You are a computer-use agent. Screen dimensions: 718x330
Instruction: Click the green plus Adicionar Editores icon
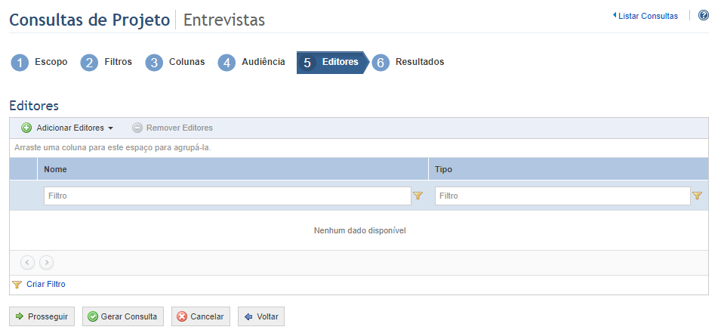click(x=26, y=128)
